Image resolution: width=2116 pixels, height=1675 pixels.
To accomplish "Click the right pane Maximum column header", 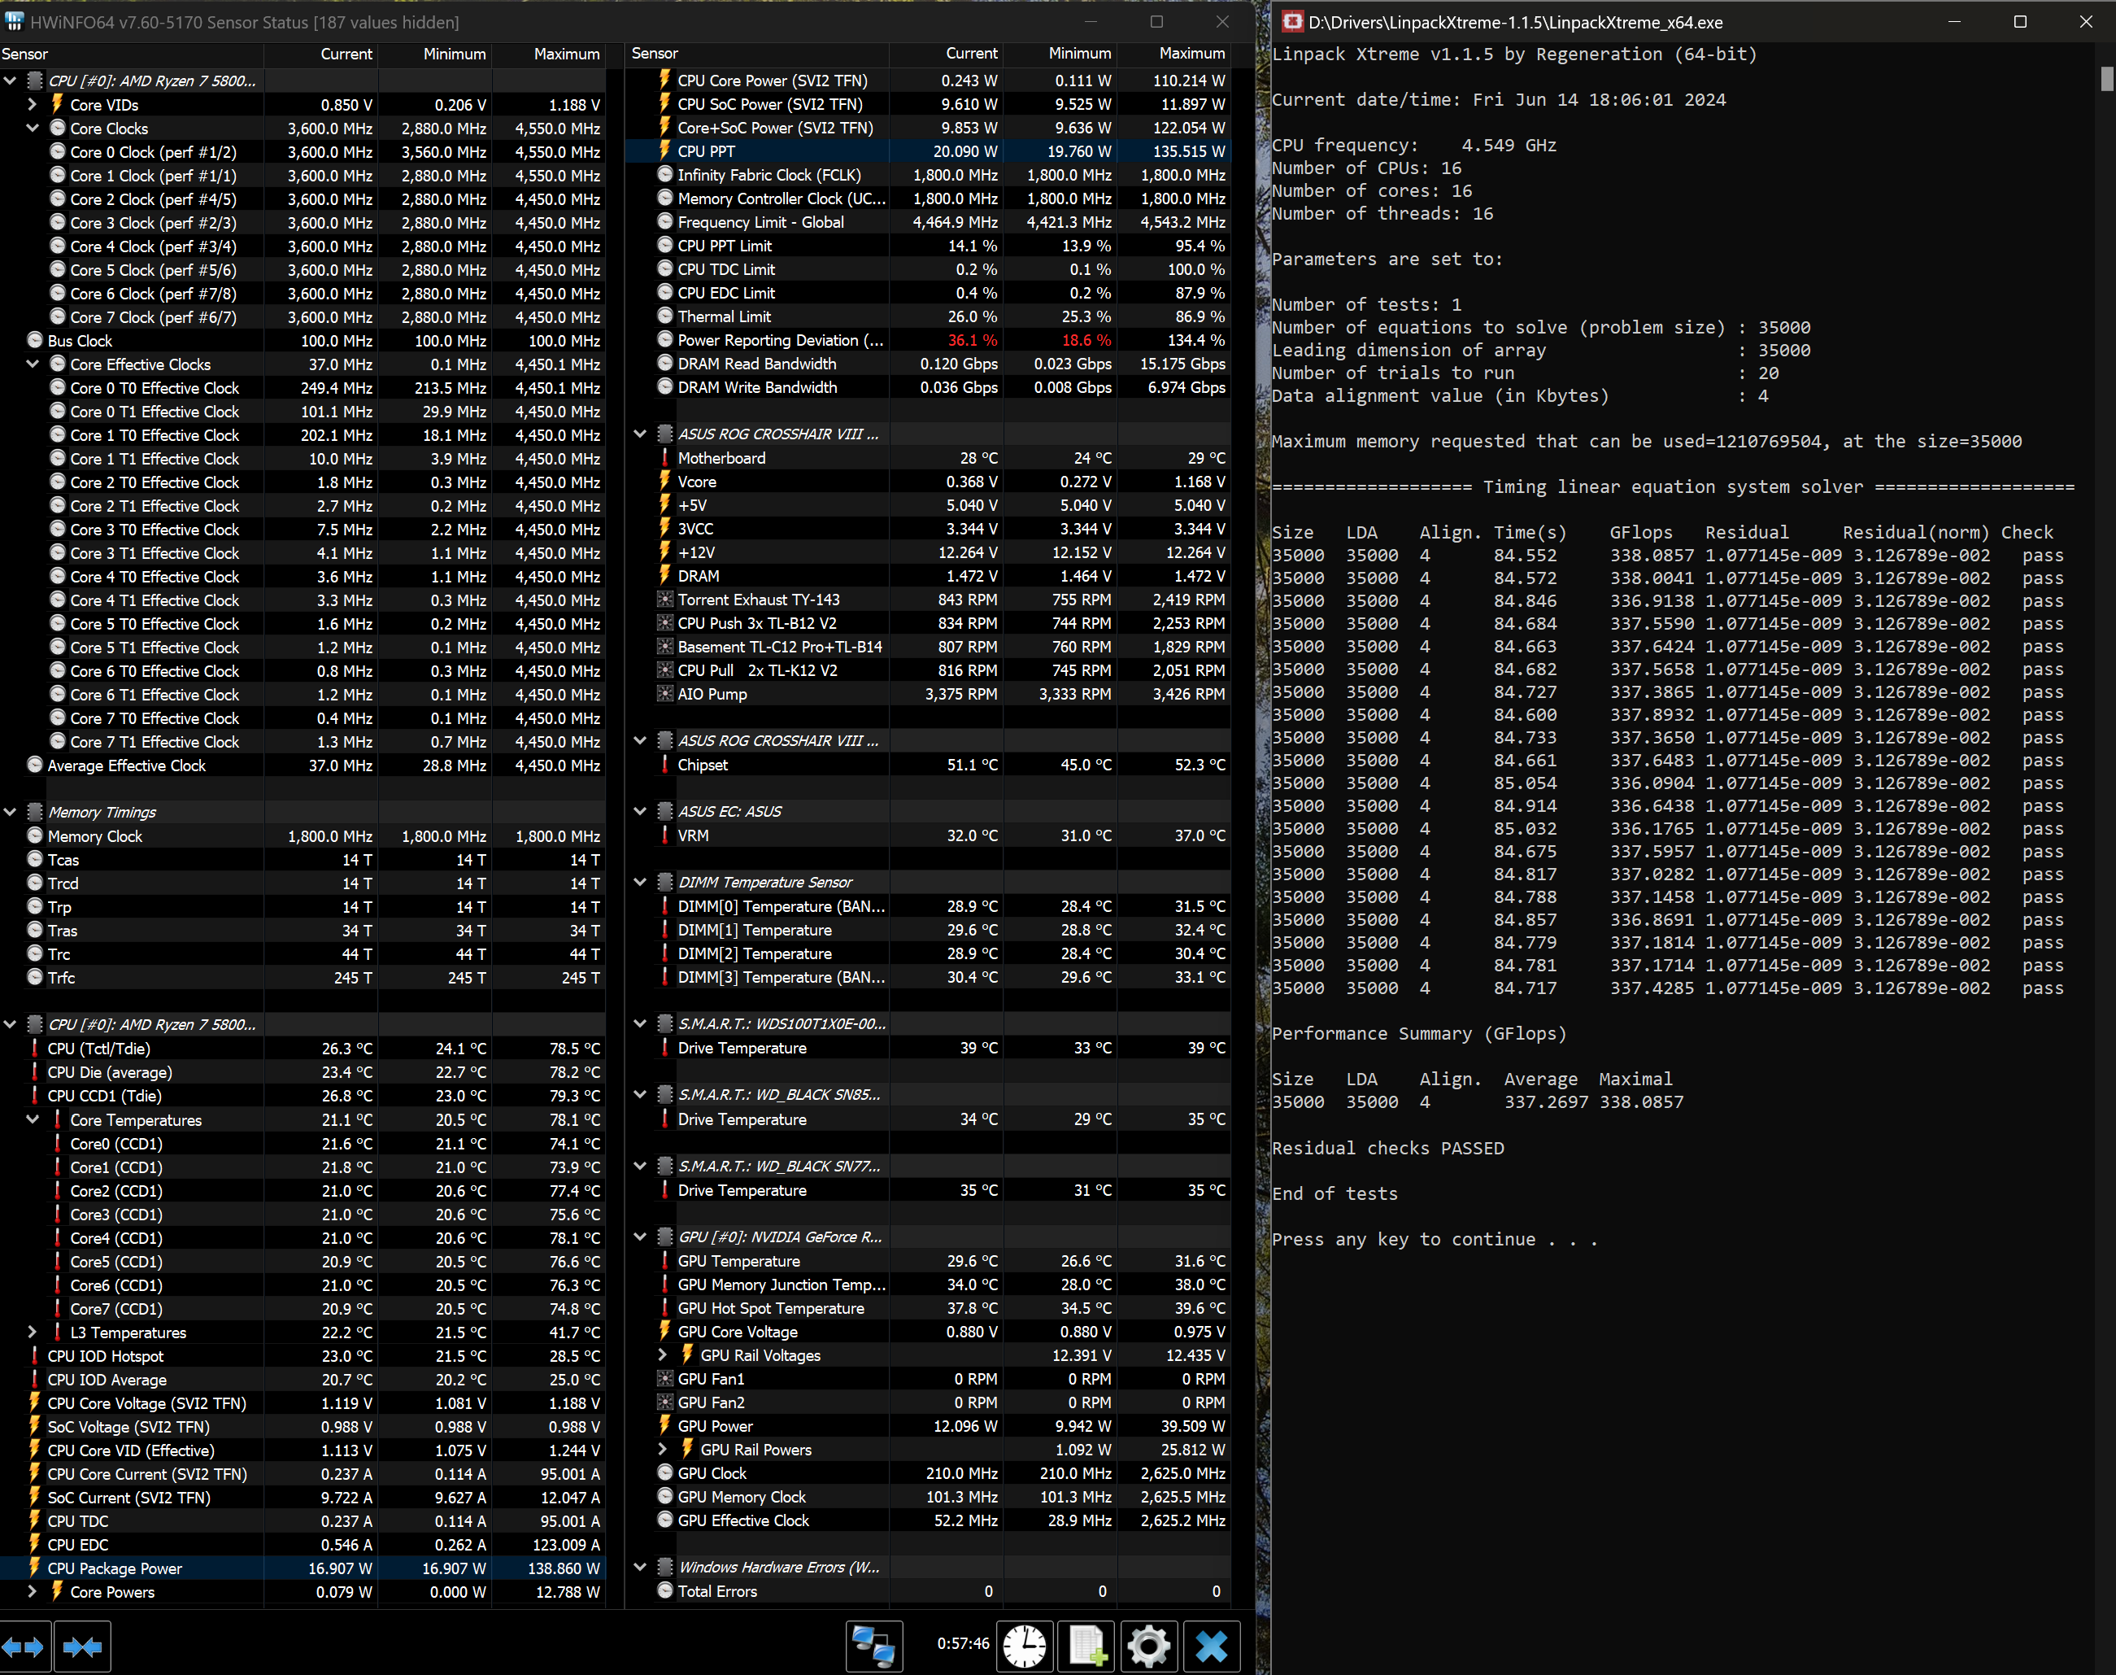I will tap(1174, 53).
